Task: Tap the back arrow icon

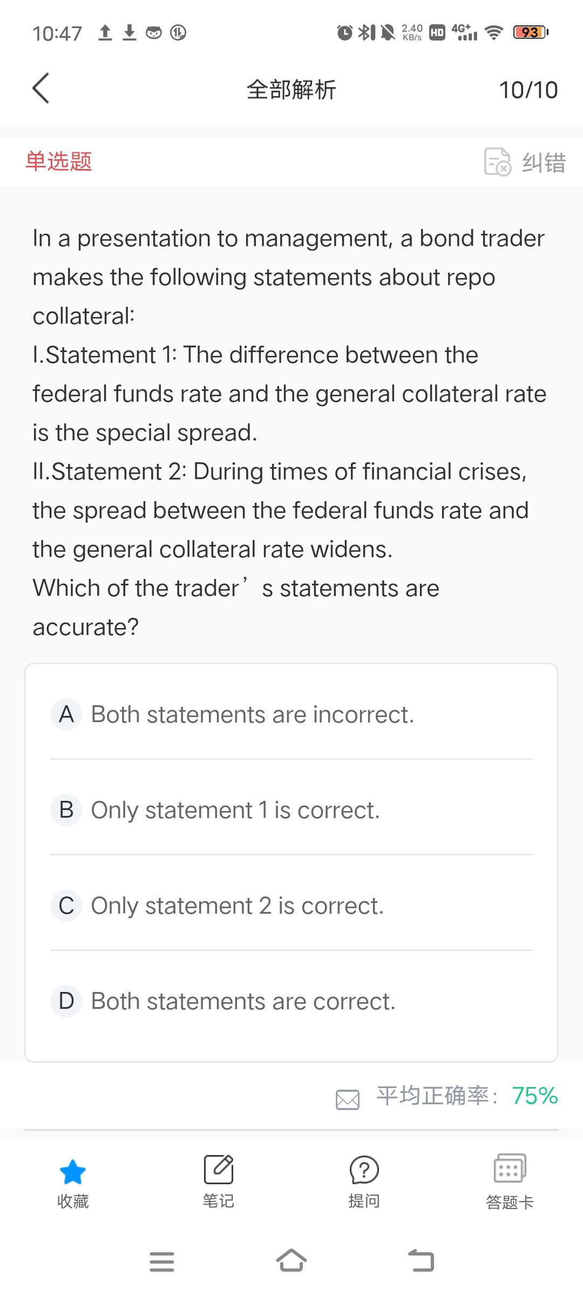Action: (x=41, y=88)
